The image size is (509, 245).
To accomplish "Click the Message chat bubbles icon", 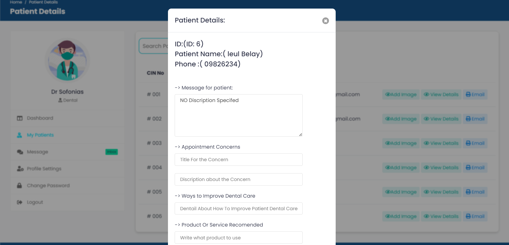I will tap(20, 152).
